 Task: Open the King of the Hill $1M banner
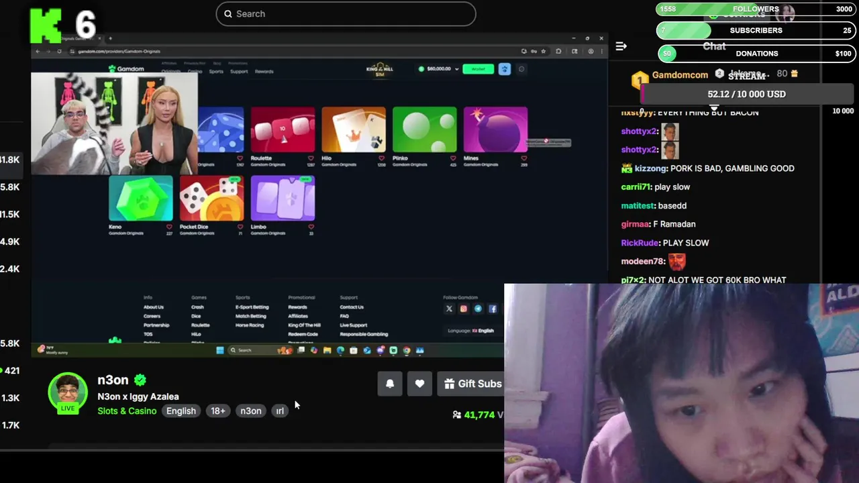pos(379,70)
